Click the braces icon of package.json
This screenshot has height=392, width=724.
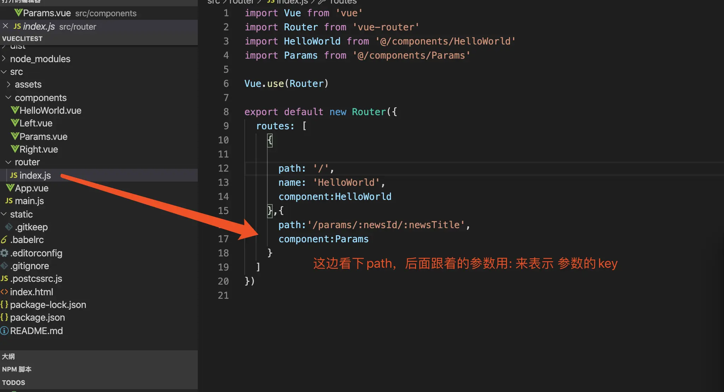[4, 317]
